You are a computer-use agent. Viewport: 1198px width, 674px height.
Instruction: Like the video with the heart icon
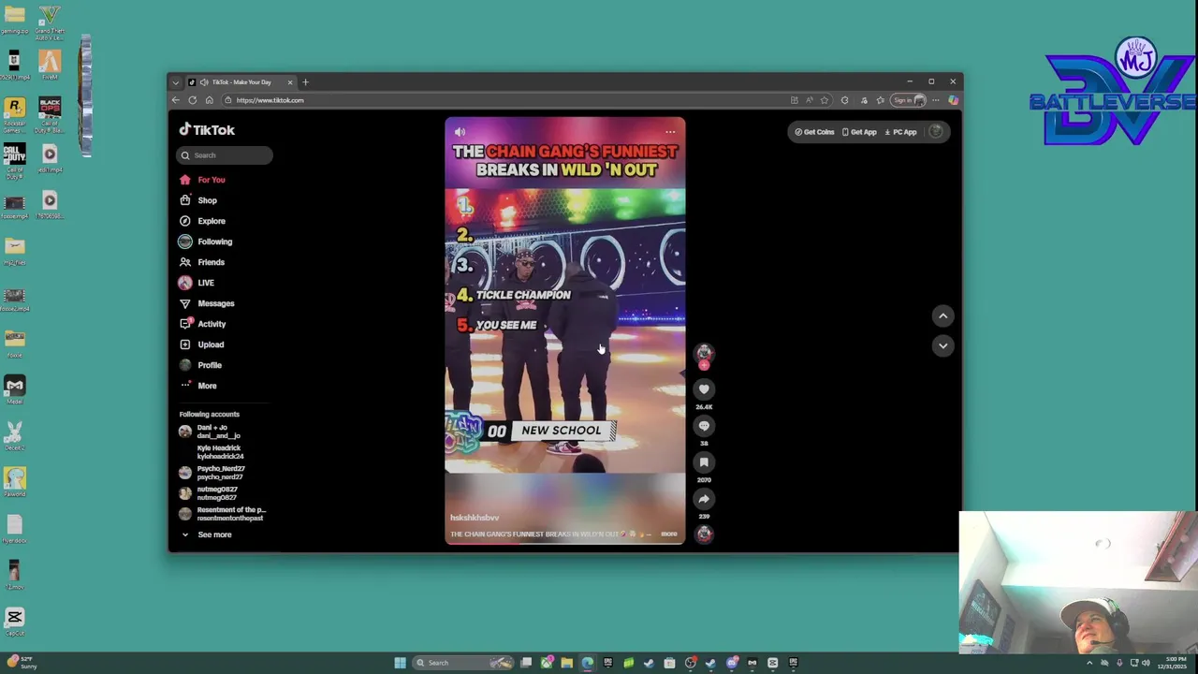tap(704, 389)
